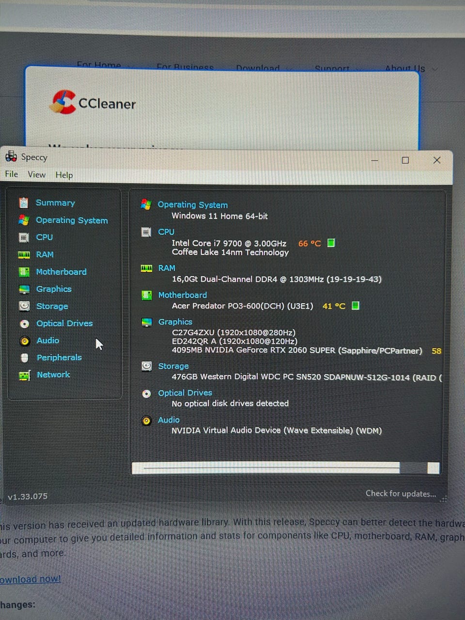Select Network in the sidebar list

[53, 374]
